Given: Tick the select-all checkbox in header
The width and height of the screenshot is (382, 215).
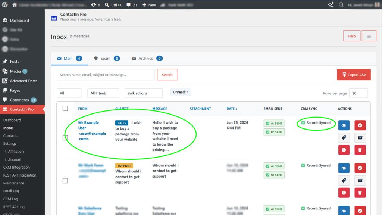Looking at the screenshot, I should point(65,109).
